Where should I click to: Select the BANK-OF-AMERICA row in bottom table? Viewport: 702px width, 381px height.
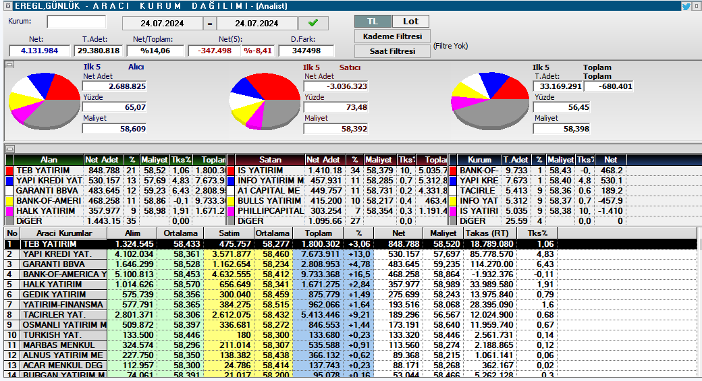click(350, 274)
